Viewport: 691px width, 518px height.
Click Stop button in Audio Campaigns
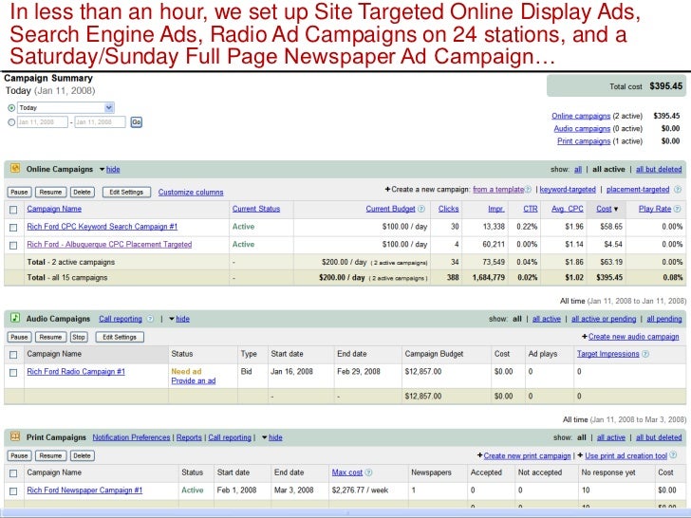(79, 337)
